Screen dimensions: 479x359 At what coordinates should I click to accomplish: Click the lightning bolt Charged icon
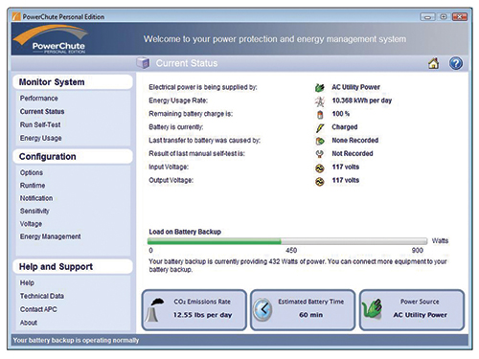tap(320, 127)
